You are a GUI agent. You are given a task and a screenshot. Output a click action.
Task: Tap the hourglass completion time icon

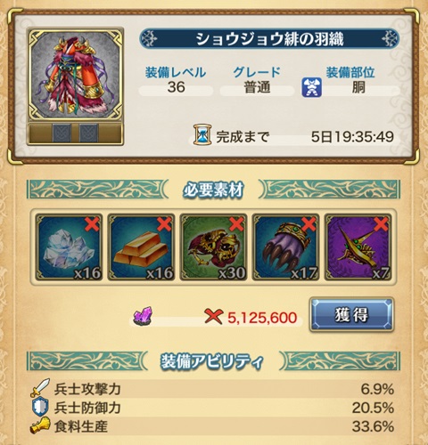[x=202, y=135]
